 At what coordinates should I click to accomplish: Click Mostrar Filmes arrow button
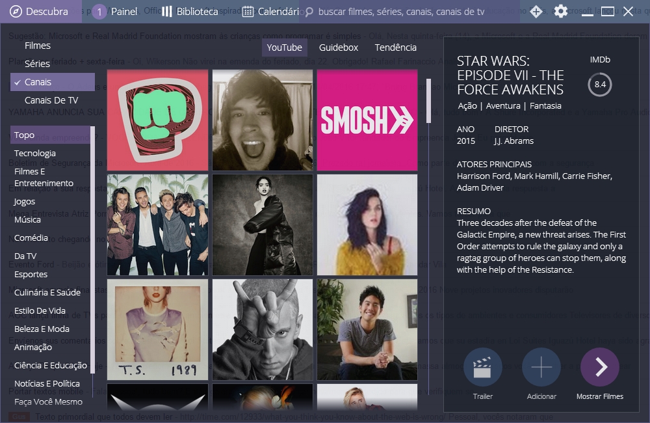coord(599,368)
